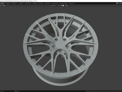Open the UV Editing workspace tab
The image size is (122, 92).
[21, 4]
